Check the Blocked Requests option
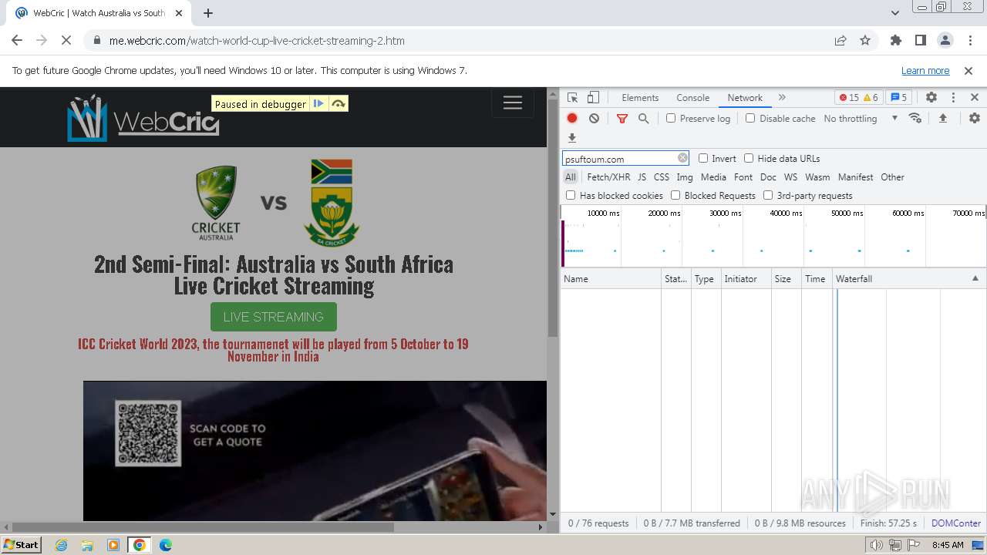 pyautogui.click(x=675, y=195)
